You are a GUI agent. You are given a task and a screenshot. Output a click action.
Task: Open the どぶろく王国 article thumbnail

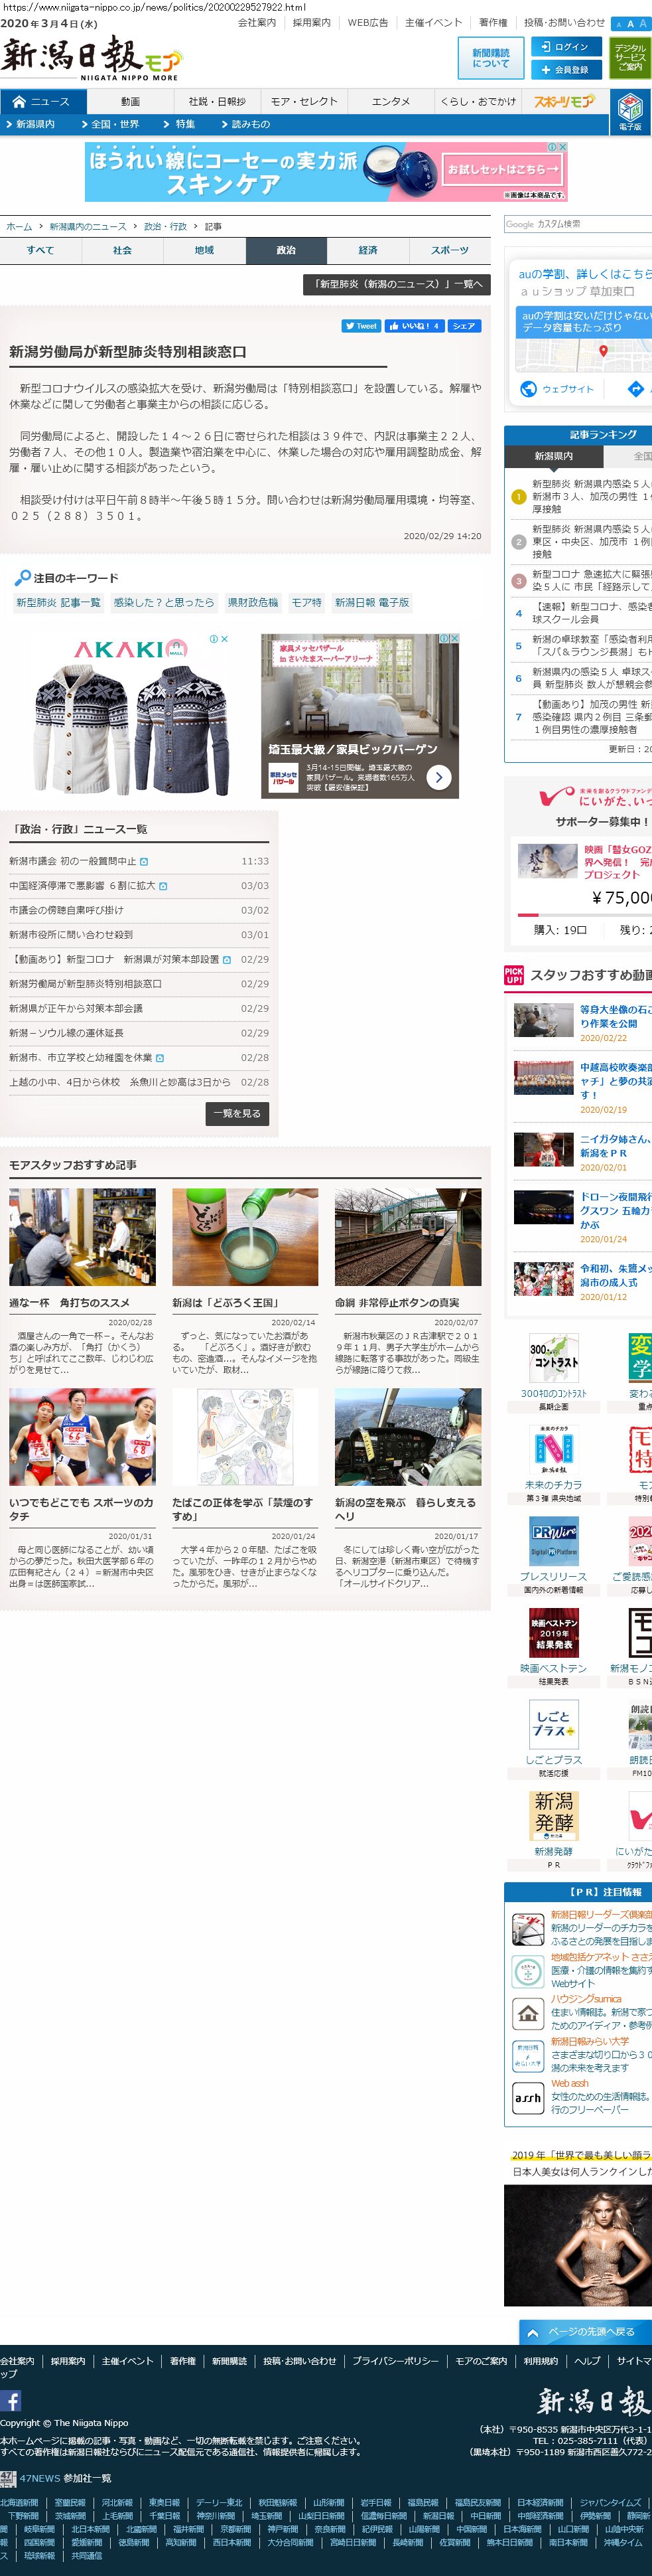[245, 1237]
